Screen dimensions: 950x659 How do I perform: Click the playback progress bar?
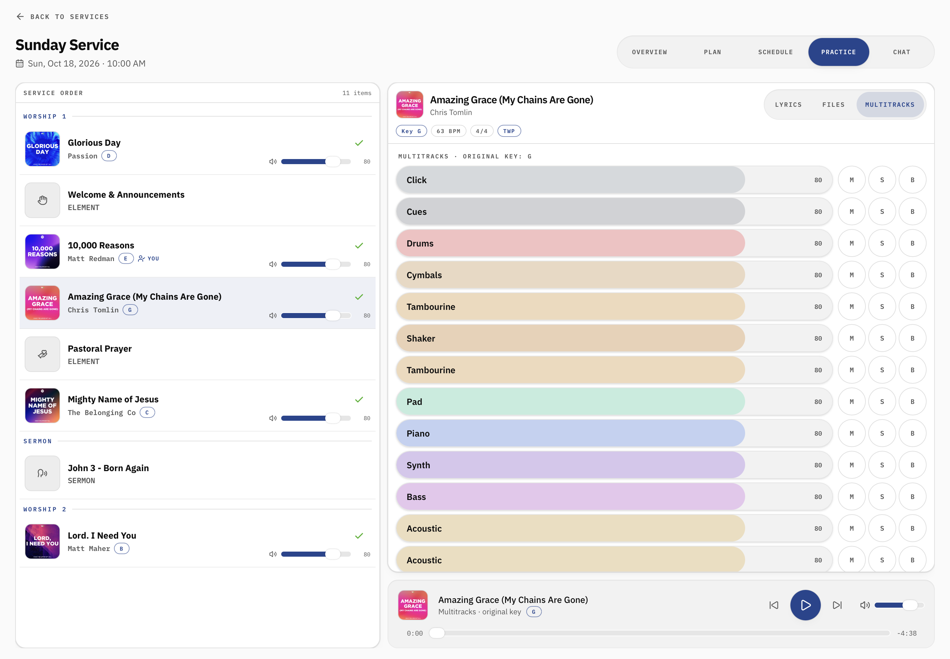(x=659, y=633)
